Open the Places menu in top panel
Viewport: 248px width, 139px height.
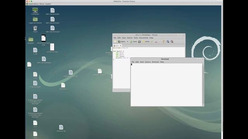tap(42, 4)
